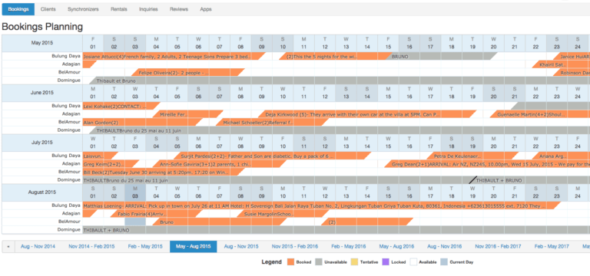Go to the Rentals tab
The width and height of the screenshot is (590, 276).
click(x=118, y=9)
